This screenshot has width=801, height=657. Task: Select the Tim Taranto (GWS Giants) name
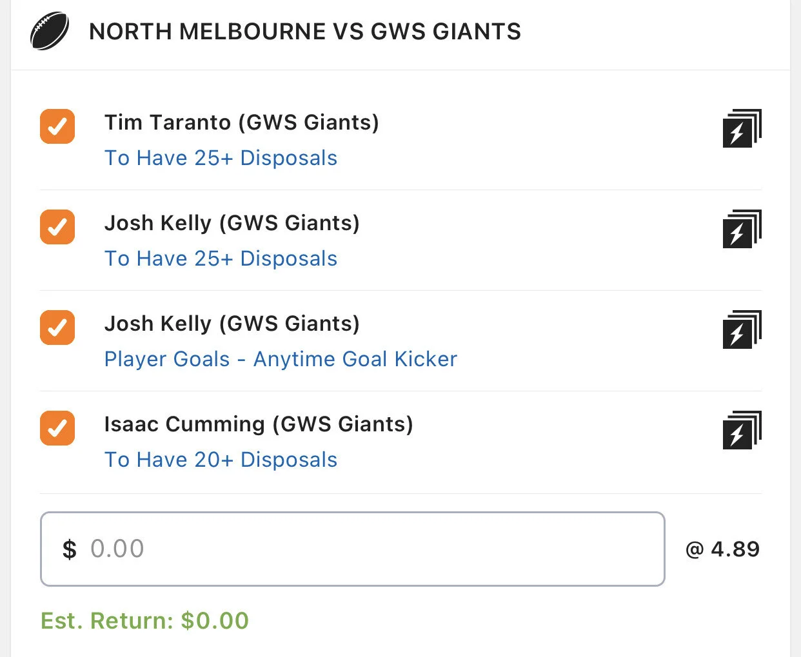[x=241, y=123]
